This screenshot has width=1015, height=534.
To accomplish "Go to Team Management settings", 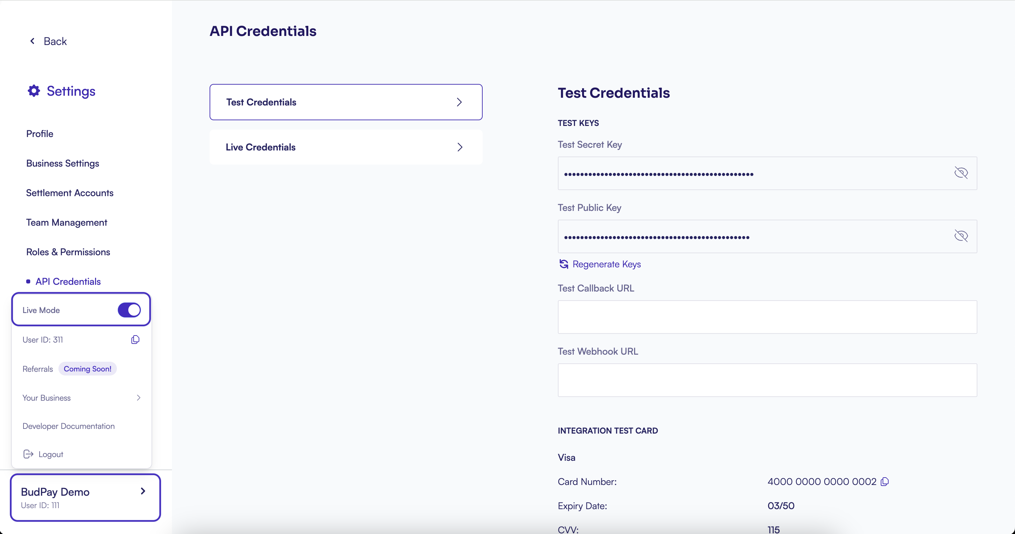I will (67, 222).
